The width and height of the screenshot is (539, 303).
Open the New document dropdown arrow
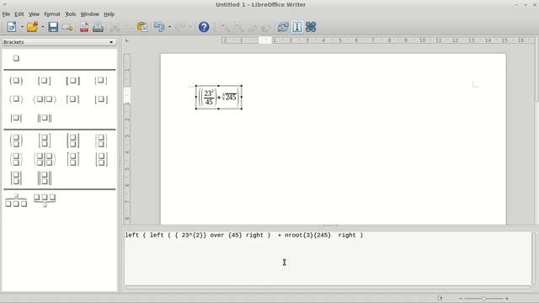click(22, 27)
